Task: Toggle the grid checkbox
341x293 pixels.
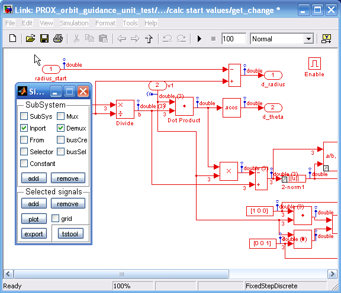Action: 55,219
